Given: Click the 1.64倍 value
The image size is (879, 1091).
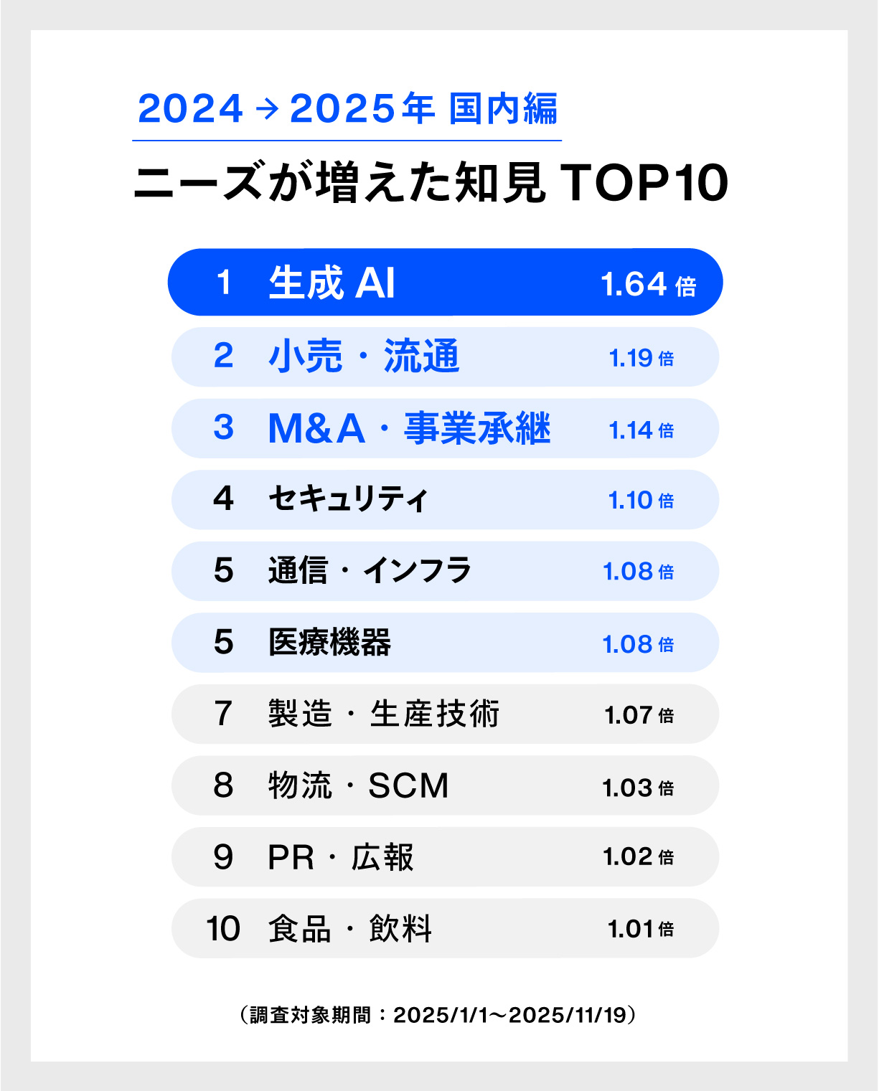Looking at the screenshot, I should coord(648,285).
